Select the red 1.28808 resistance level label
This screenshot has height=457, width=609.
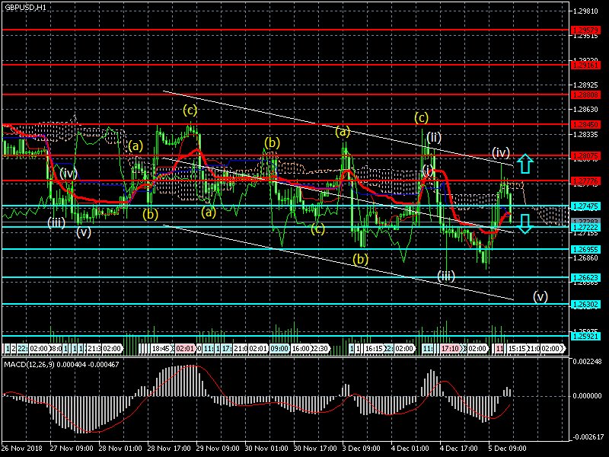click(588, 95)
